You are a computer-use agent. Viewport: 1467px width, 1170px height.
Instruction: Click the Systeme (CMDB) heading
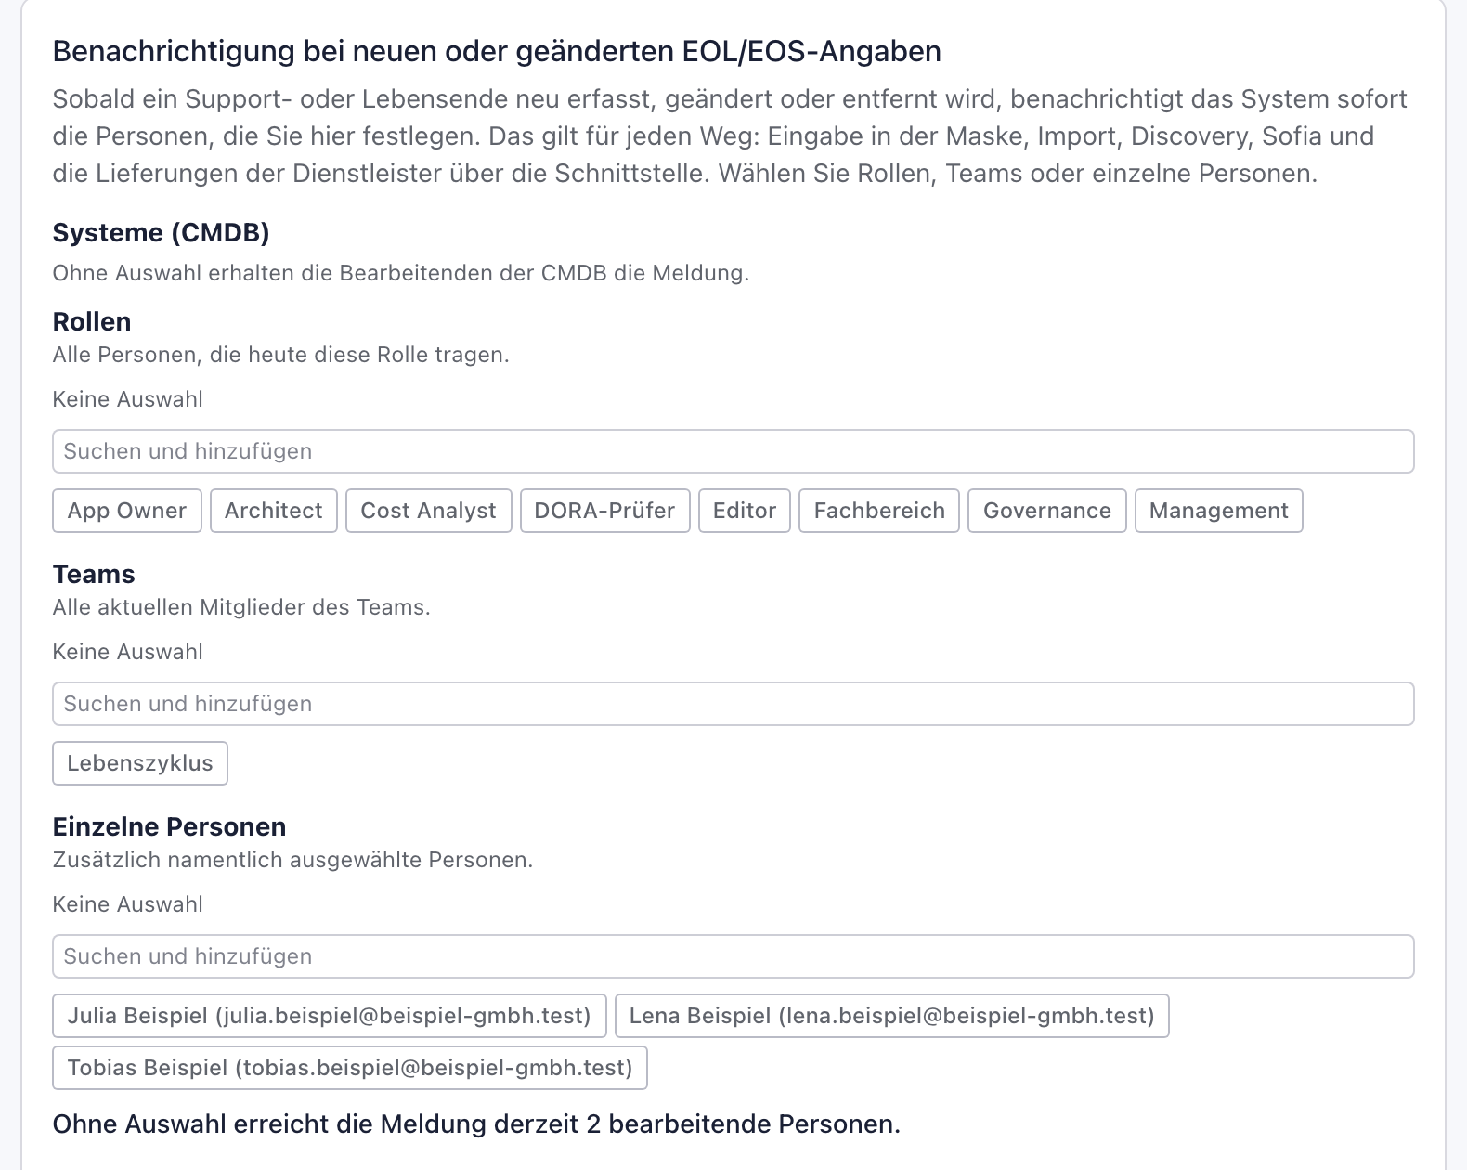(x=162, y=232)
